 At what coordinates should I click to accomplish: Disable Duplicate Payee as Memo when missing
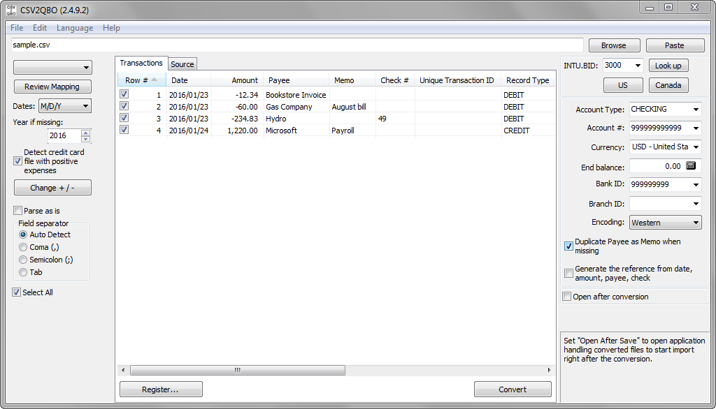(x=568, y=246)
